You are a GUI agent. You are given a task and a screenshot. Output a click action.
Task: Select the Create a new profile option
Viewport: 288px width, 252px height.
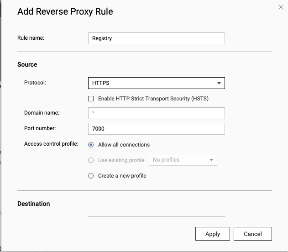[x=91, y=176]
